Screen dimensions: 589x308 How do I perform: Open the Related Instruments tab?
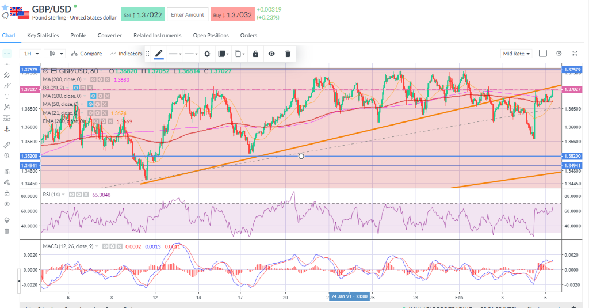[x=158, y=35]
